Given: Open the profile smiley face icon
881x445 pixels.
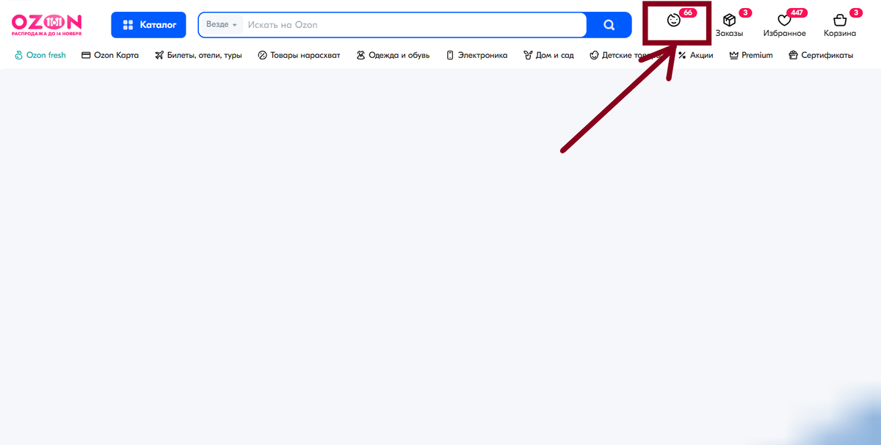Looking at the screenshot, I should tap(673, 21).
